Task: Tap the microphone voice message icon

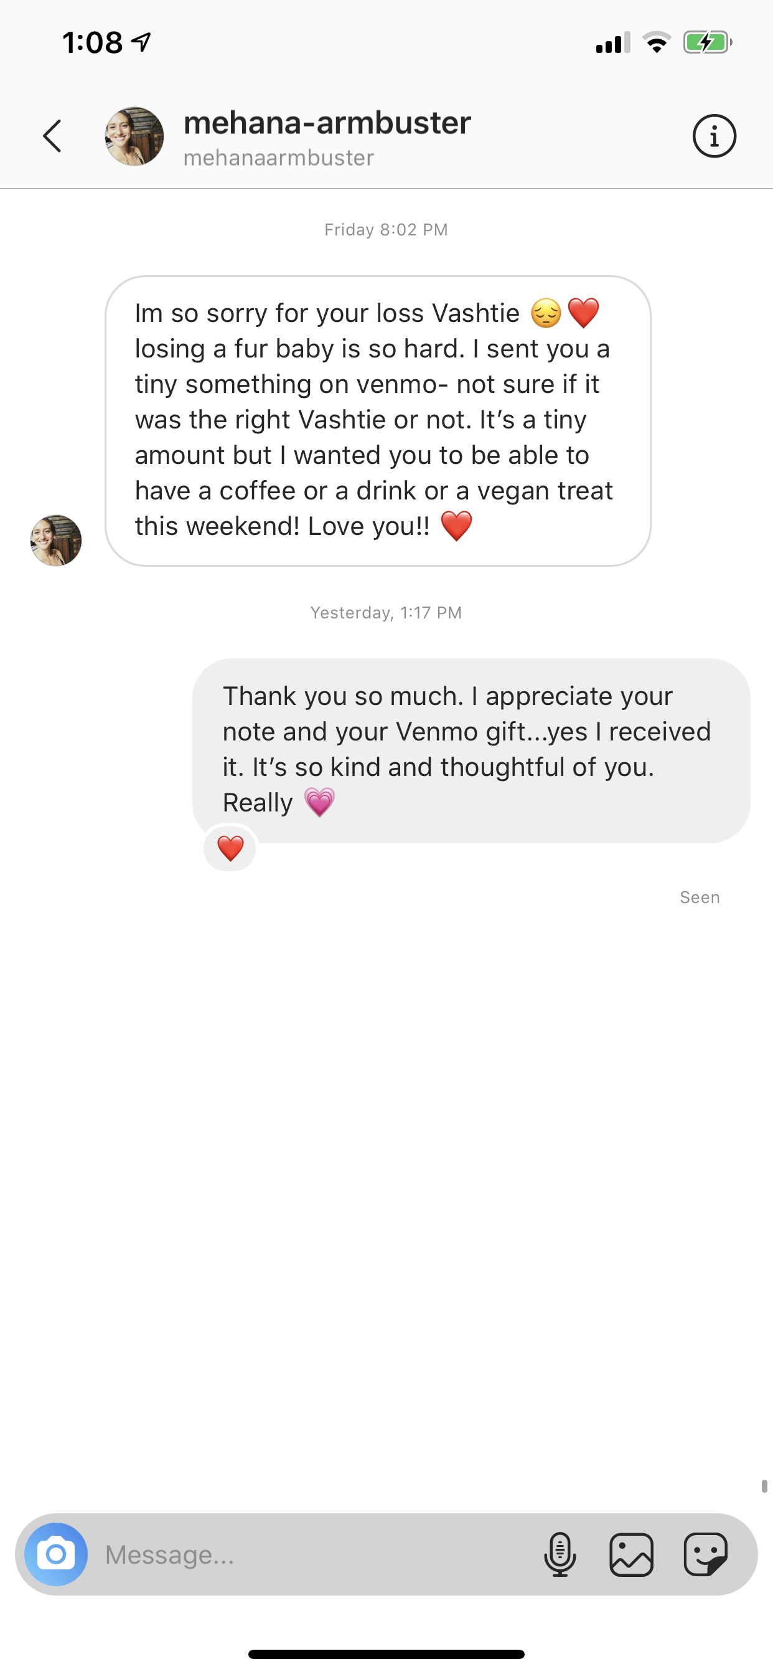Action: coord(560,1554)
